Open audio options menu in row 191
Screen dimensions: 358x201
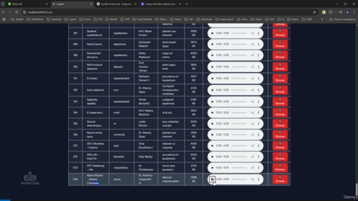[258, 78]
